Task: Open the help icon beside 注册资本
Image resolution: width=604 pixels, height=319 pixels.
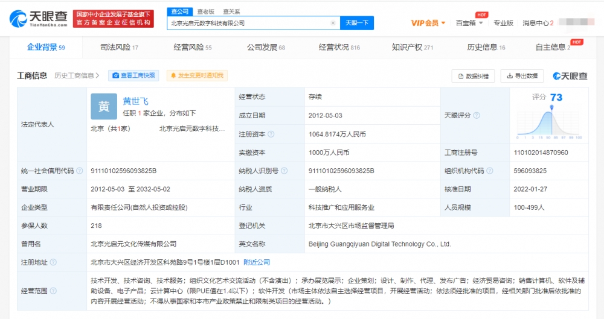Action: (271, 134)
